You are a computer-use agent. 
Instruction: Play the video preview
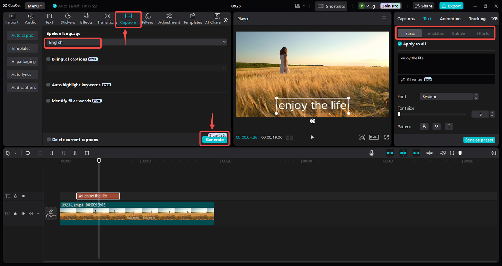click(x=312, y=137)
